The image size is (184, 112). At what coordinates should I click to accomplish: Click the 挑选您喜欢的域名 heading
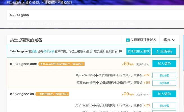coord(26,40)
